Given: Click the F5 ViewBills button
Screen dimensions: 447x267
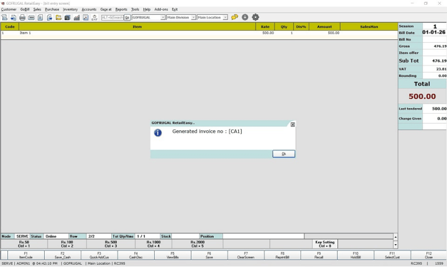Looking at the screenshot, I should (172, 255).
